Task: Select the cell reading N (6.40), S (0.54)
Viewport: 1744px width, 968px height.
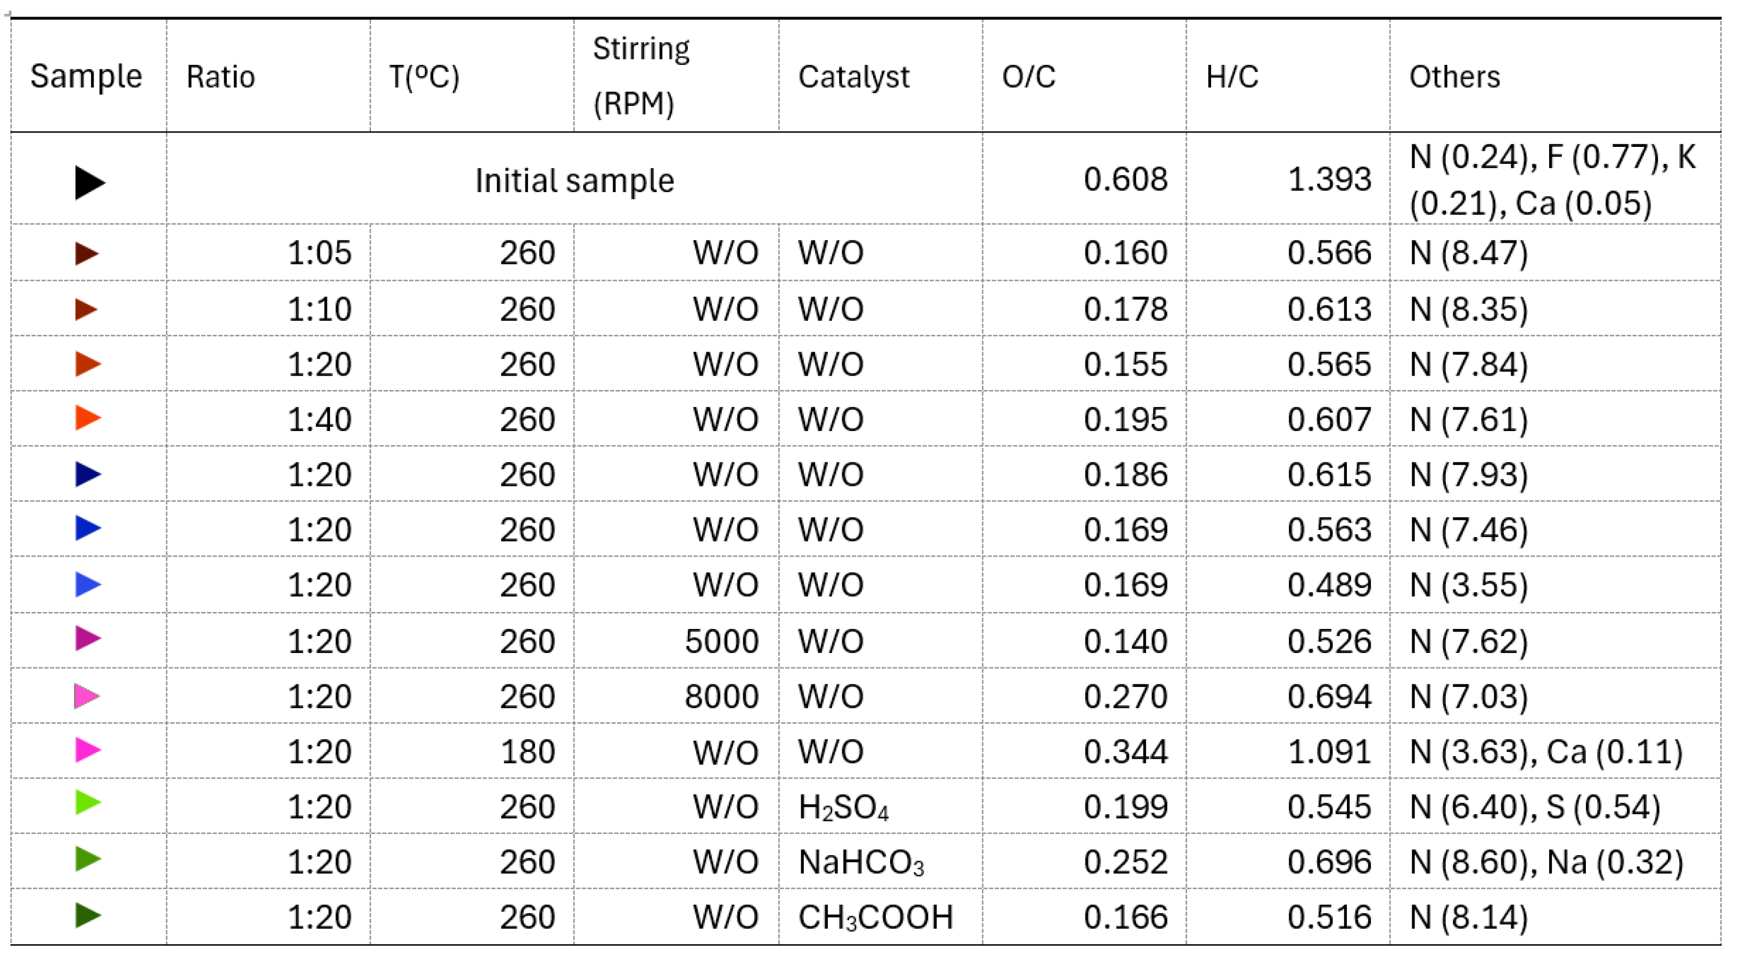Action: tap(1534, 807)
